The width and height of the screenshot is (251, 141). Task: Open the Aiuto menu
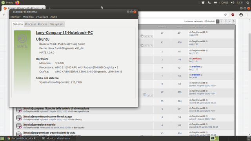tap(54, 16)
